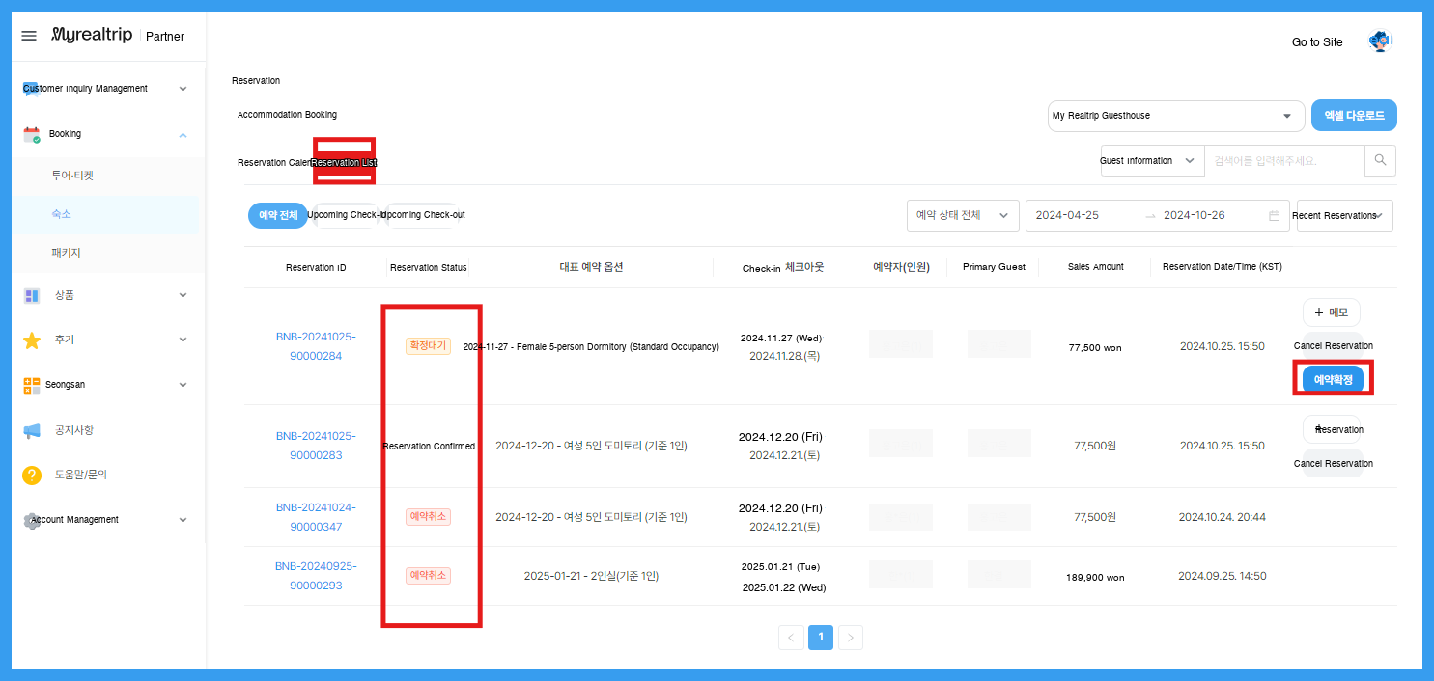The height and width of the screenshot is (681, 1434).
Task: Open reservation BNB-20241025-90000283
Action: [x=316, y=446]
